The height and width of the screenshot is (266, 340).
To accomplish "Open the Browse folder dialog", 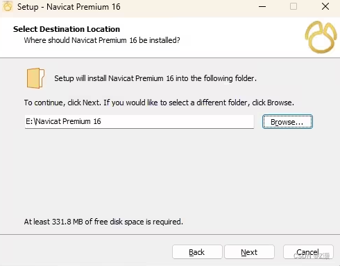I will point(287,122).
